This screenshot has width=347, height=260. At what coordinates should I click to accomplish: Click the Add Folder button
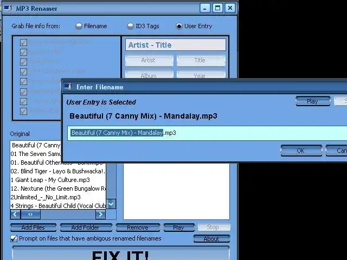tap(86, 227)
